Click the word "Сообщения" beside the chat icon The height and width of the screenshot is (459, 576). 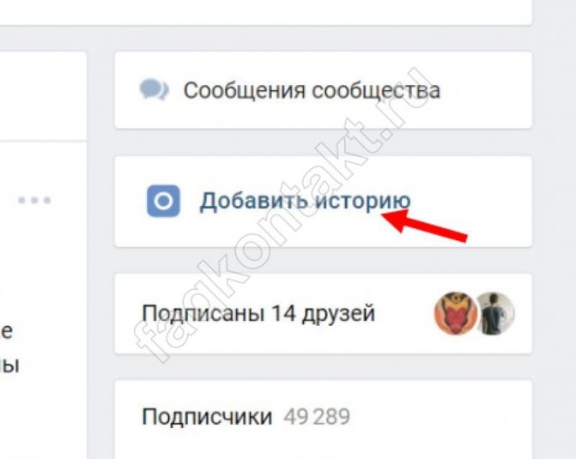(245, 91)
